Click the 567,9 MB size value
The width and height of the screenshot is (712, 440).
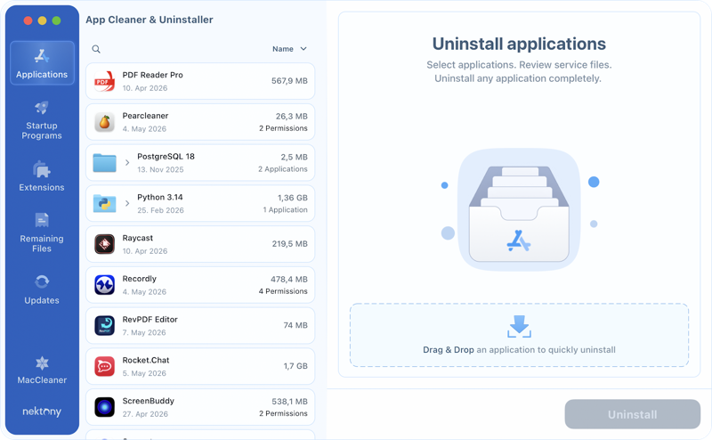(x=290, y=81)
